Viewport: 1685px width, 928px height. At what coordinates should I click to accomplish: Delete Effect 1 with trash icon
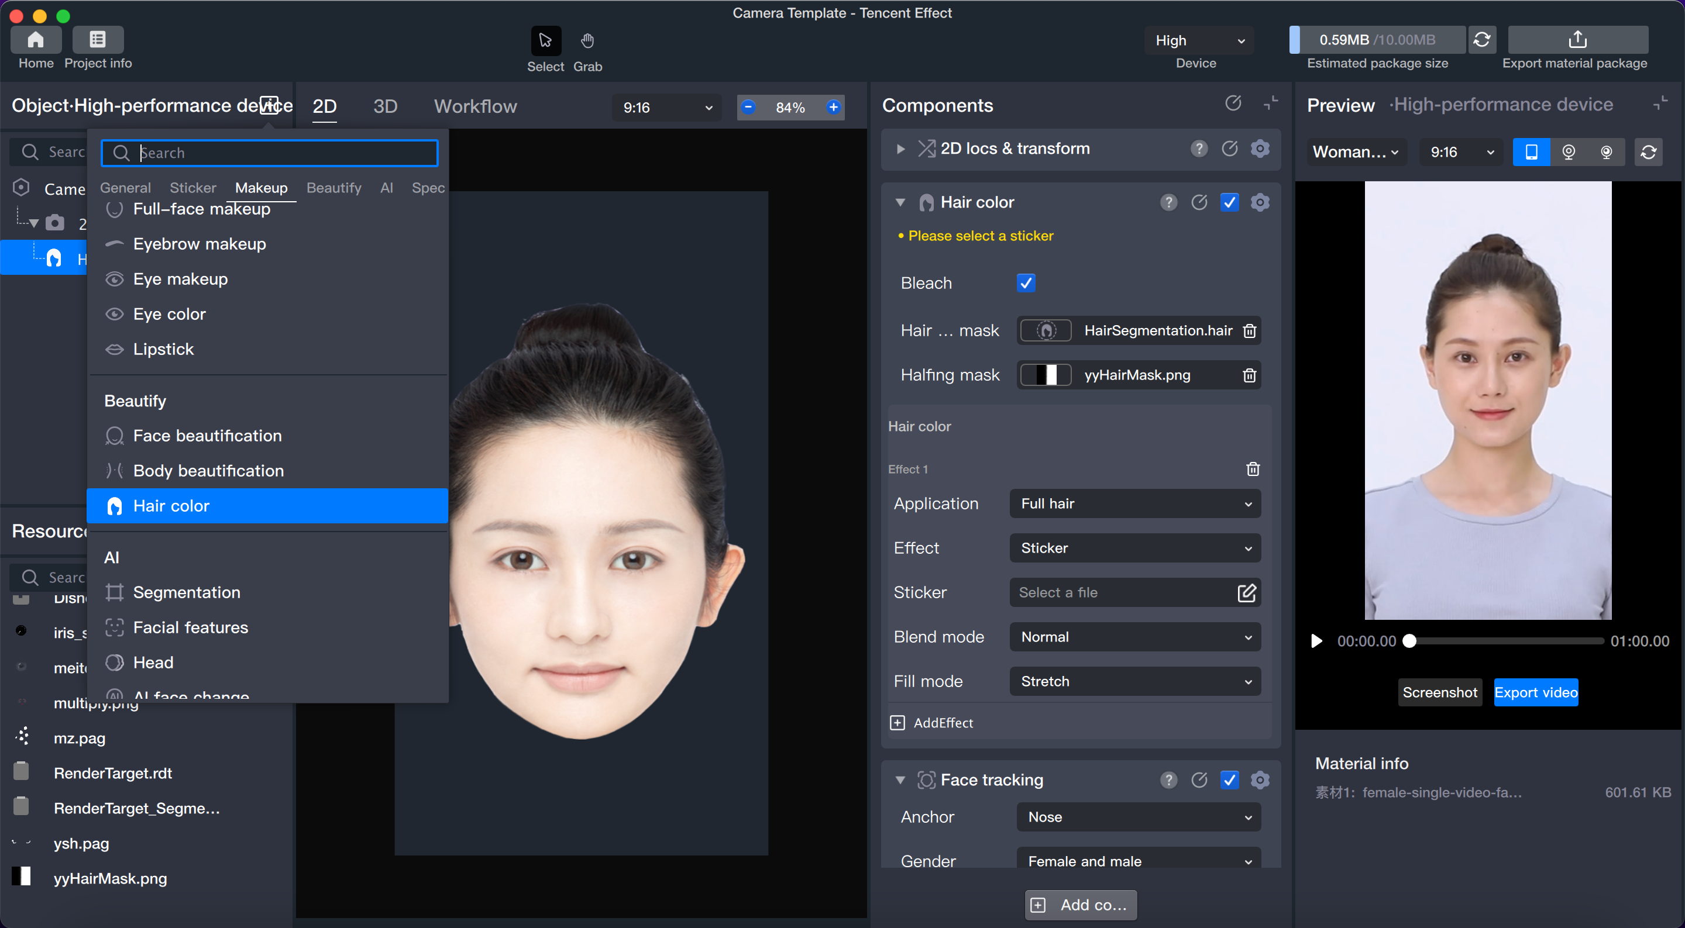pyautogui.click(x=1253, y=470)
